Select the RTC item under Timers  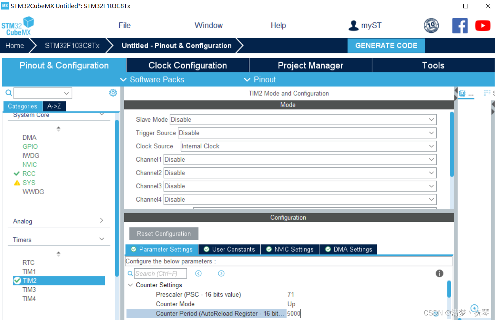point(28,263)
